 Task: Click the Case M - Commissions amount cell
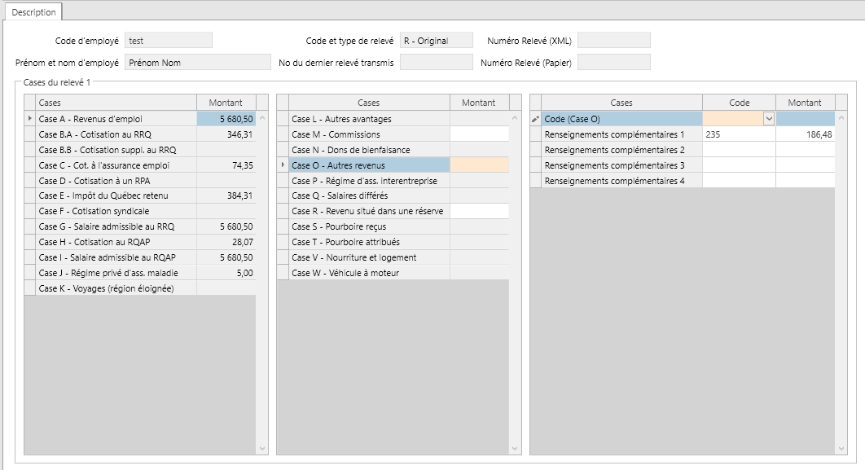tap(480, 134)
